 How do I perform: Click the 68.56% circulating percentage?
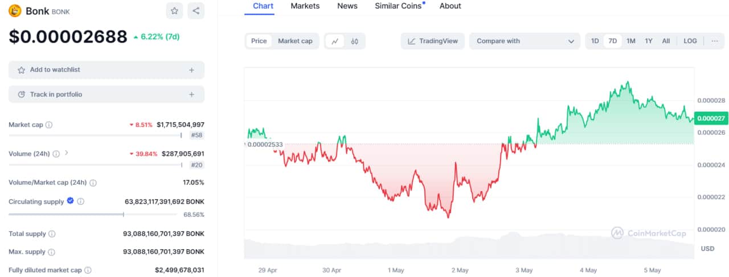point(194,214)
